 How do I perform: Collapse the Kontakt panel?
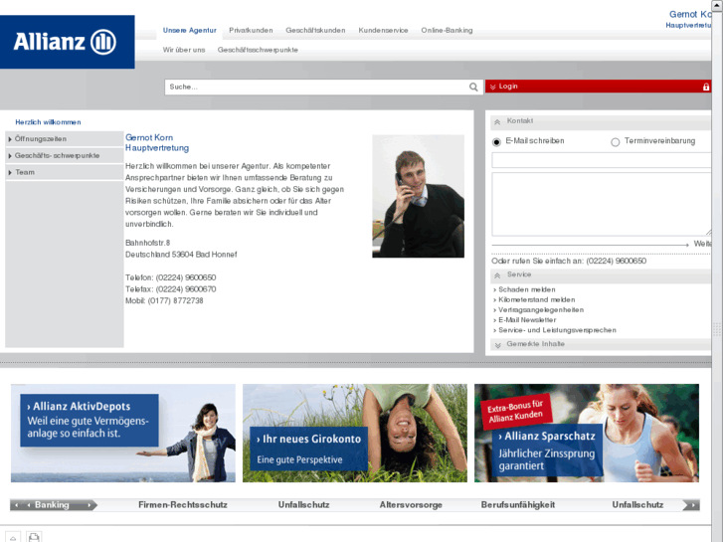(497, 122)
